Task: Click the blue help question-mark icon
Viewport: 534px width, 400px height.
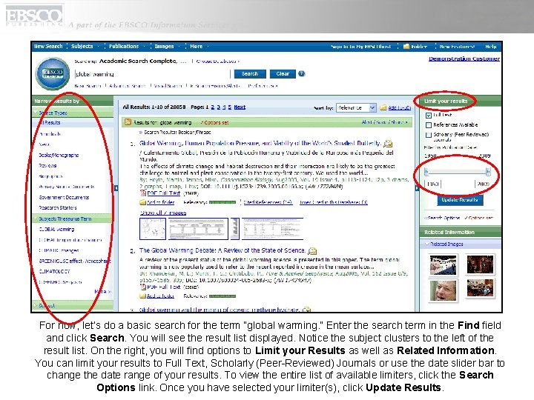Action: coord(301,73)
